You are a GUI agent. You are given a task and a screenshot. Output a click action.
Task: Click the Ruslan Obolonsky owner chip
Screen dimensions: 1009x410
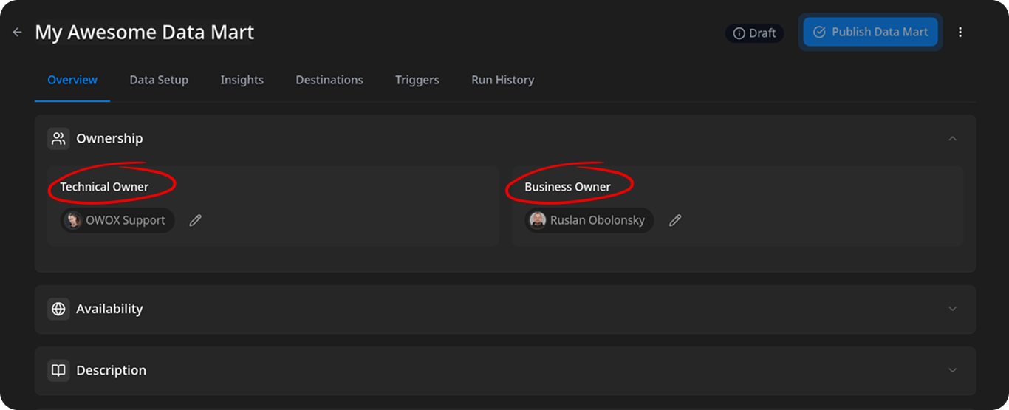(x=589, y=220)
